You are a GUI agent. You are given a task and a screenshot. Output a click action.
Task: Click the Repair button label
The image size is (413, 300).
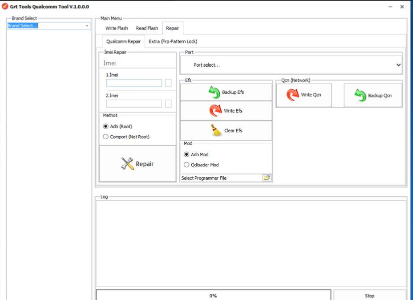(145, 164)
